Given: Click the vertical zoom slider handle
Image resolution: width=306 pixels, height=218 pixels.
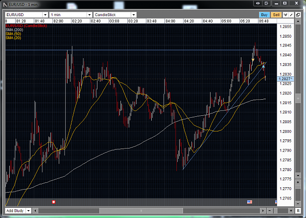Looking at the screenshot, I should [298, 187].
